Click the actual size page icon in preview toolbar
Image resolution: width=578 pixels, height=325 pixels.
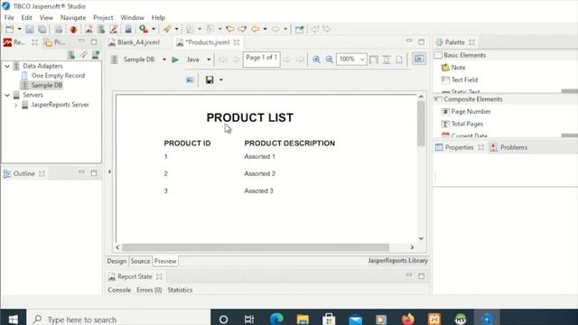(399, 60)
